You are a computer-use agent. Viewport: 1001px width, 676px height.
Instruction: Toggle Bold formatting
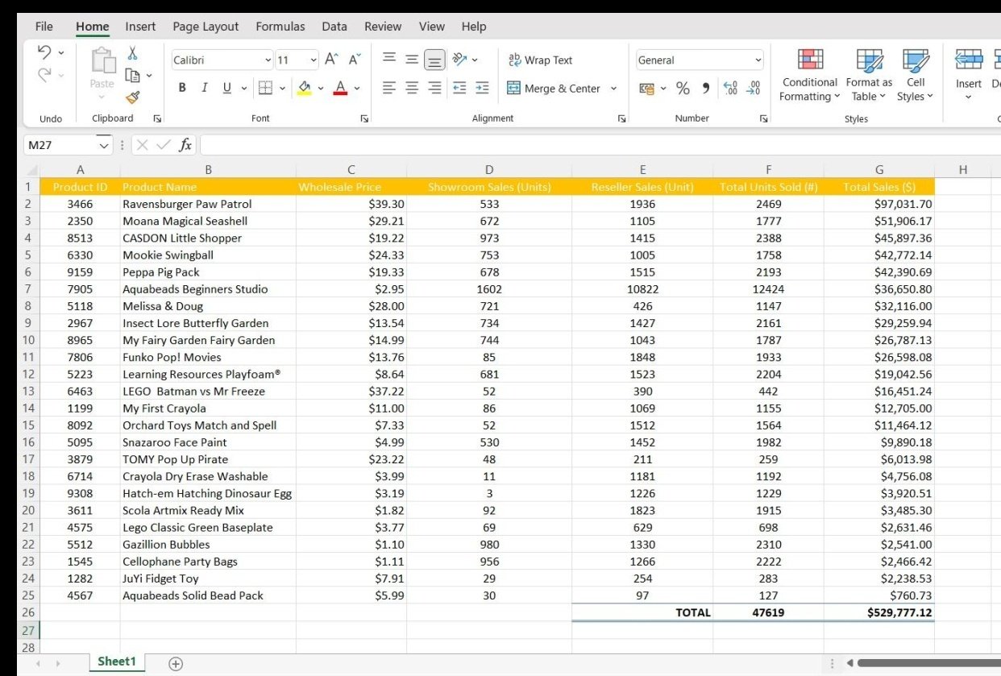click(x=182, y=89)
